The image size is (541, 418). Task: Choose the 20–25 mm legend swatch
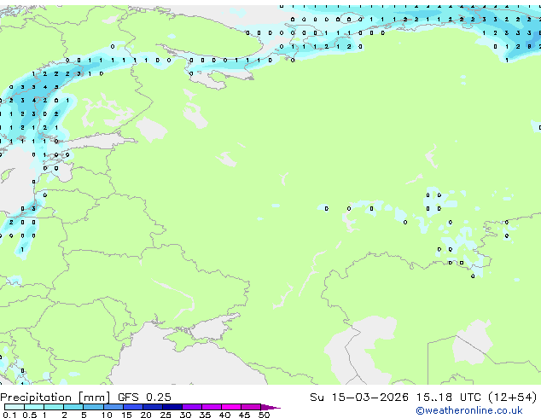(x=153, y=407)
